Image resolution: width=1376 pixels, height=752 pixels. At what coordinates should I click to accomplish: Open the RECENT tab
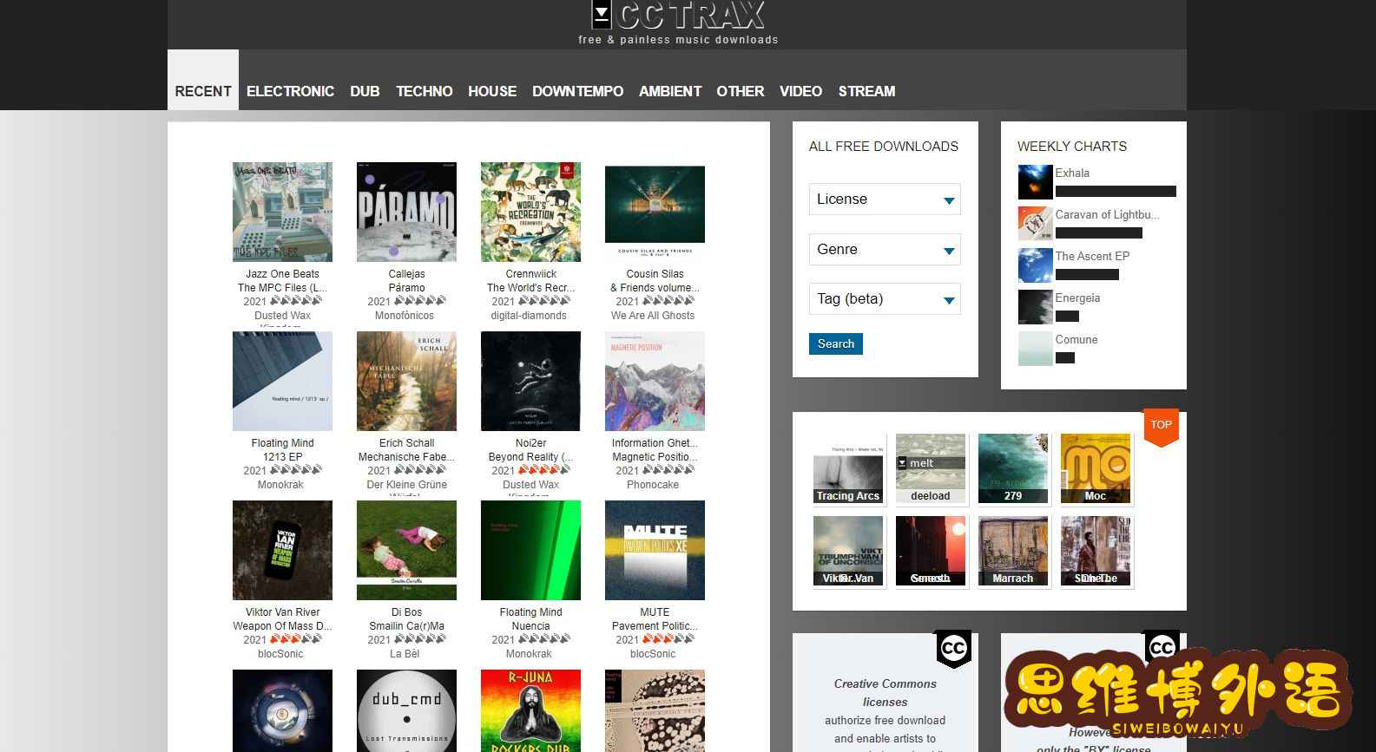pyautogui.click(x=203, y=91)
